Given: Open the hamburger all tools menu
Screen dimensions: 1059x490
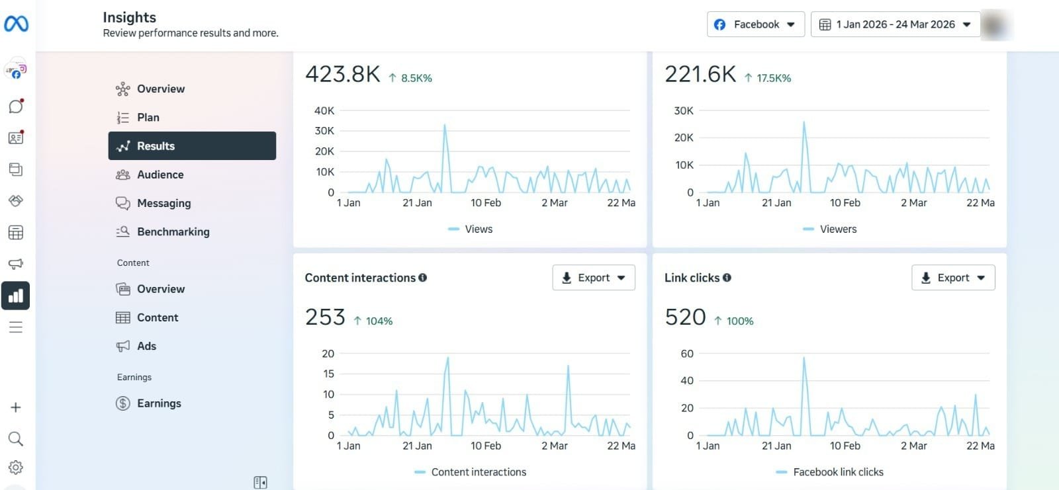Looking at the screenshot, I should [x=16, y=327].
